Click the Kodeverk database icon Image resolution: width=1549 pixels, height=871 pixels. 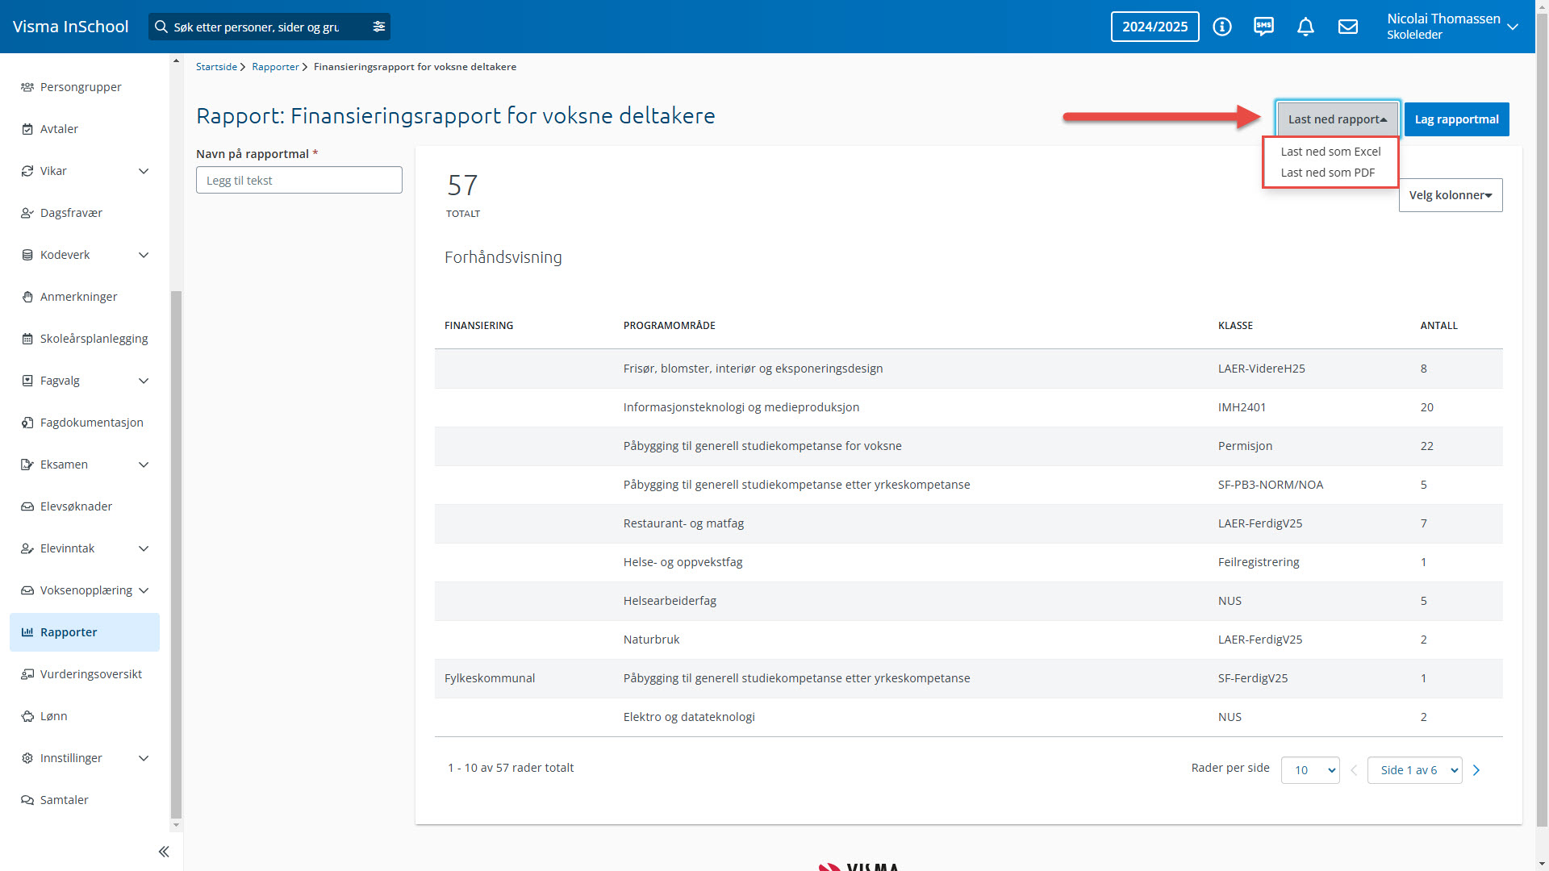[x=27, y=255]
